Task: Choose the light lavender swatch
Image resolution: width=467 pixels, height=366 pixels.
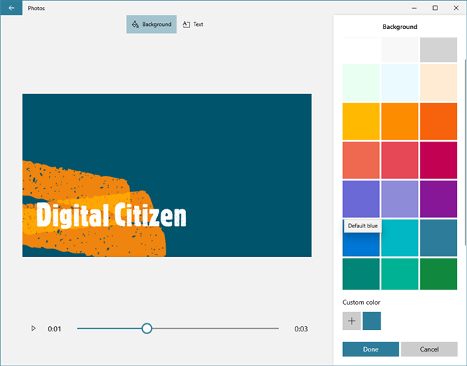Action: (x=400, y=199)
